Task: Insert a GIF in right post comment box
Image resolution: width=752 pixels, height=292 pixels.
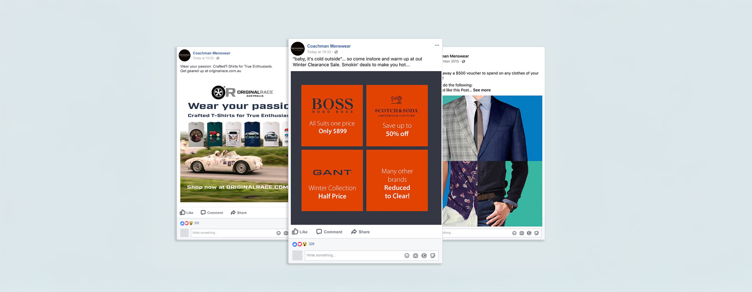Action: coord(529,233)
